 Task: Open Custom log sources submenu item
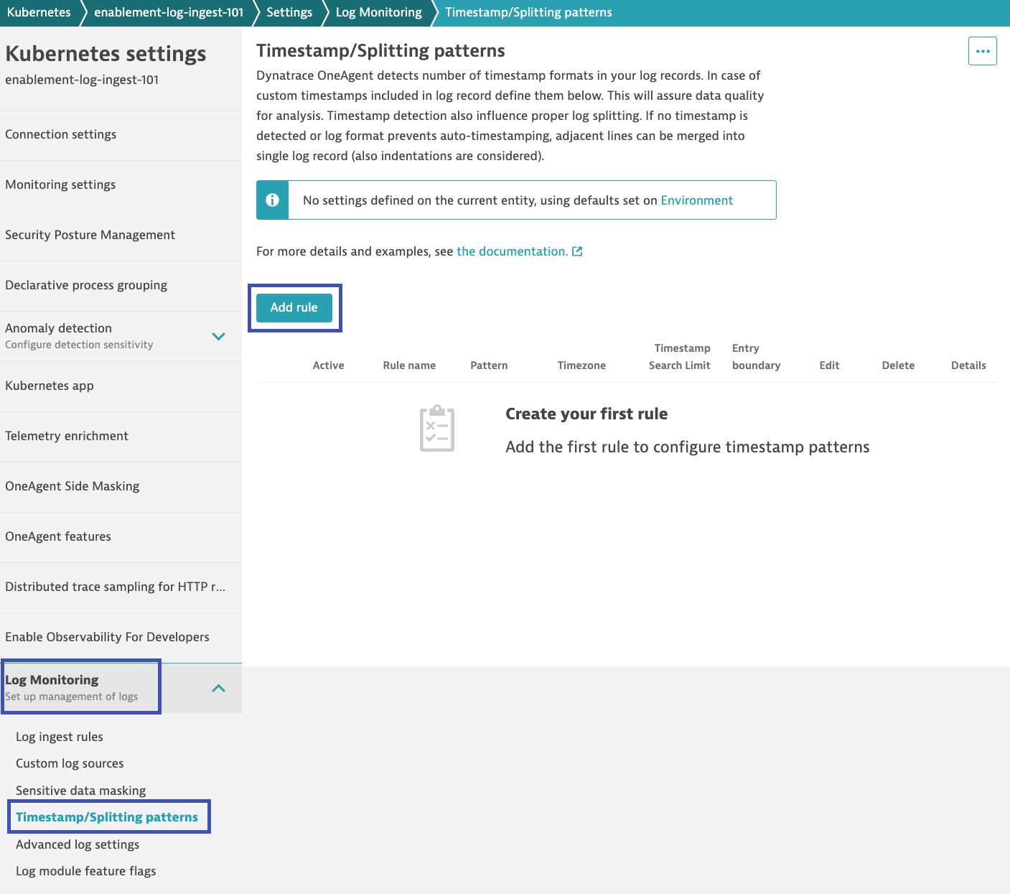[70, 763]
